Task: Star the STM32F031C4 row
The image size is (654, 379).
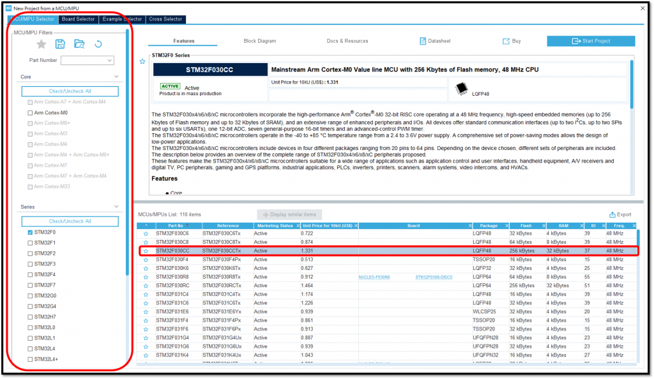Action: pos(146,295)
